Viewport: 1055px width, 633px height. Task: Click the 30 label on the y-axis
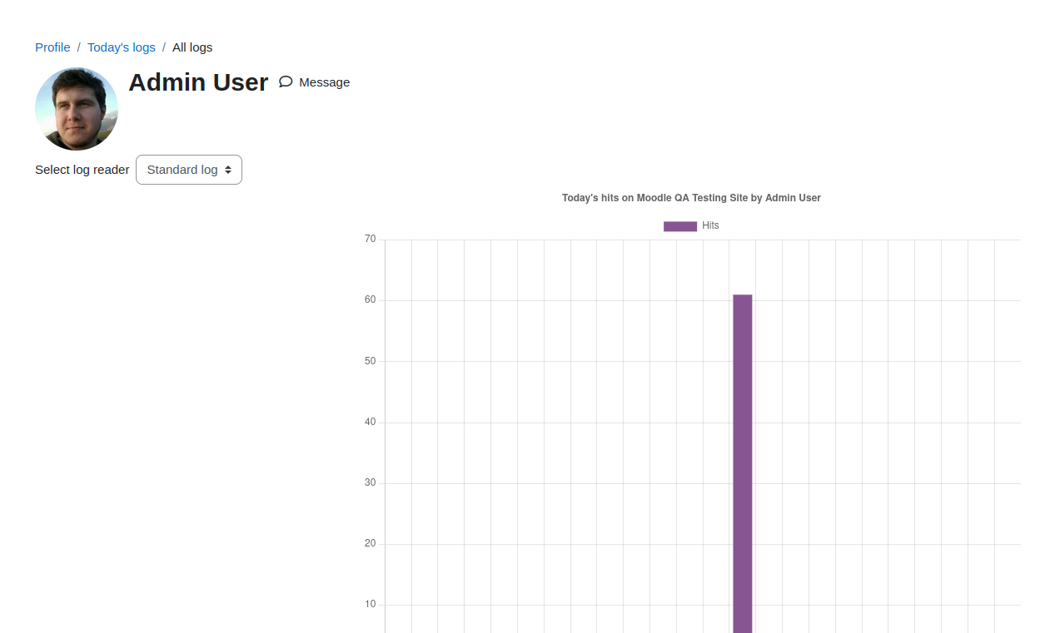pos(371,482)
